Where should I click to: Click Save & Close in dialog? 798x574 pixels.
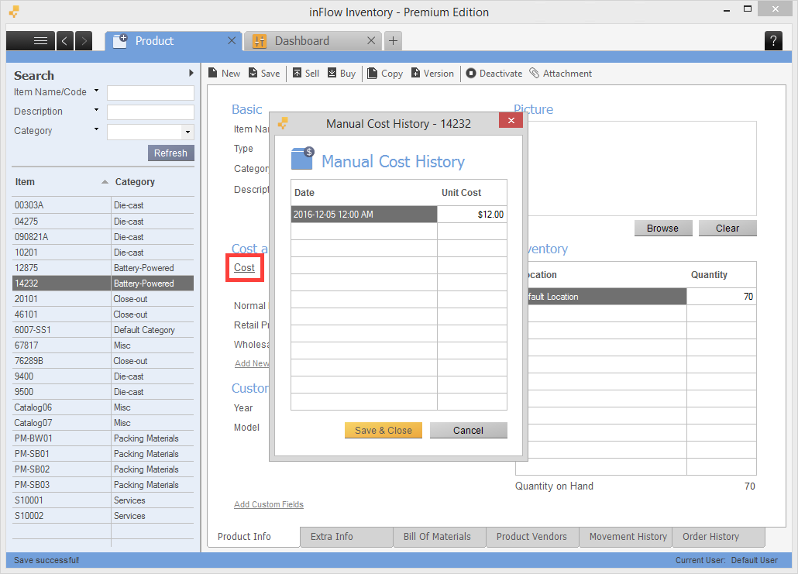click(384, 430)
